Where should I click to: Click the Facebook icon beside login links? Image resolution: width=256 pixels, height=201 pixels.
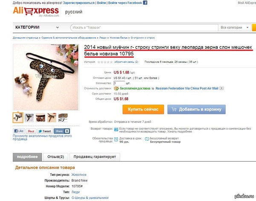click(x=145, y=3)
